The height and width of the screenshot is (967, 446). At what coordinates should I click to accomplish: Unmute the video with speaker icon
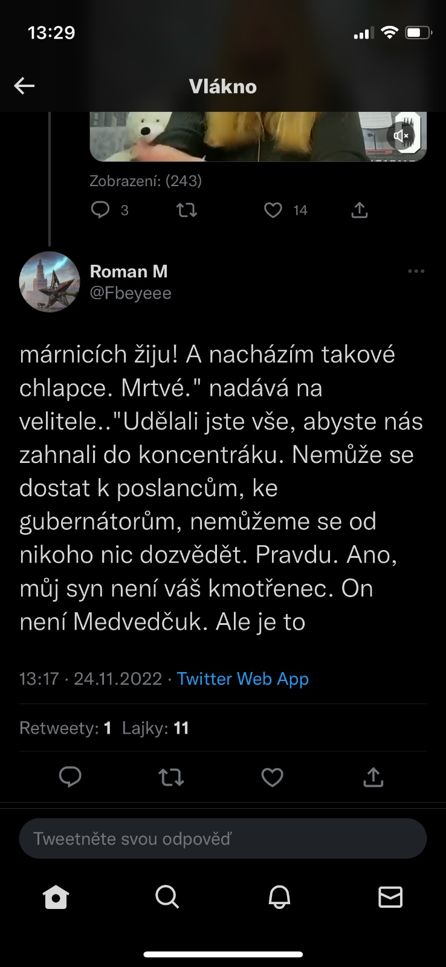(x=401, y=135)
